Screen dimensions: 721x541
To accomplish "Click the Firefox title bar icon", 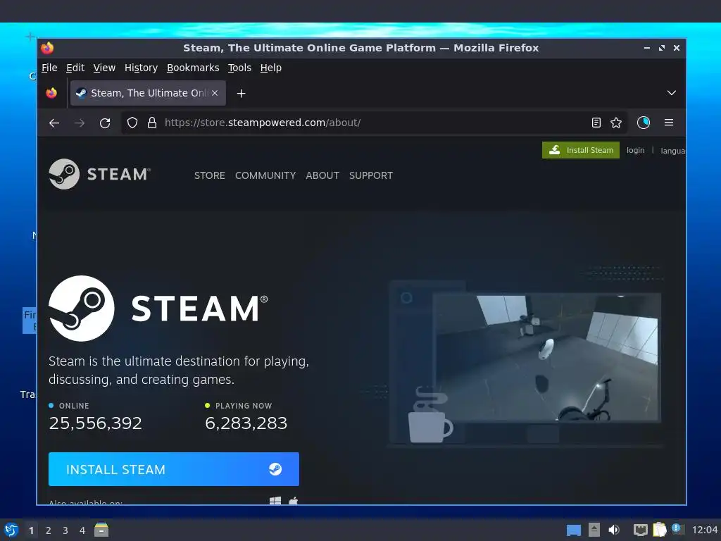I will tap(47, 48).
